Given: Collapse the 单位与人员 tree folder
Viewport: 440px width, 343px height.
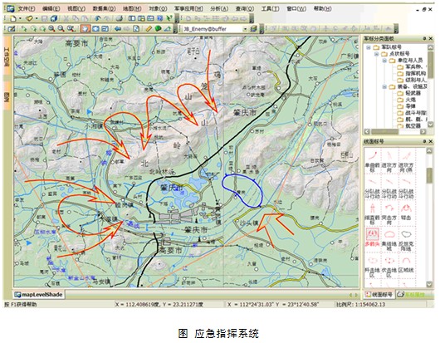Looking at the screenshot, I should (384, 61).
